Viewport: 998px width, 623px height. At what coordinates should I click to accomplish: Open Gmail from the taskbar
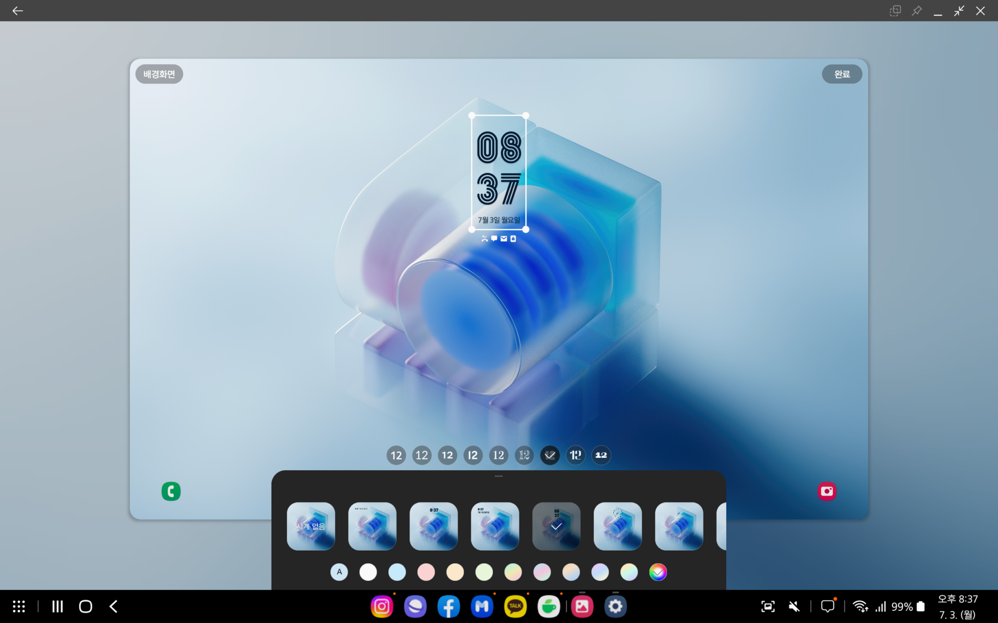[482, 606]
